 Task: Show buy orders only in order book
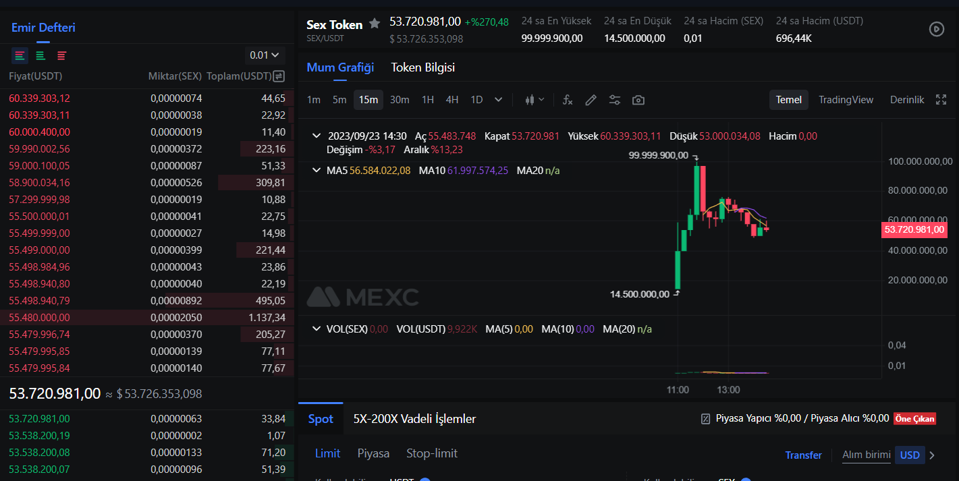pyautogui.click(x=40, y=55)
